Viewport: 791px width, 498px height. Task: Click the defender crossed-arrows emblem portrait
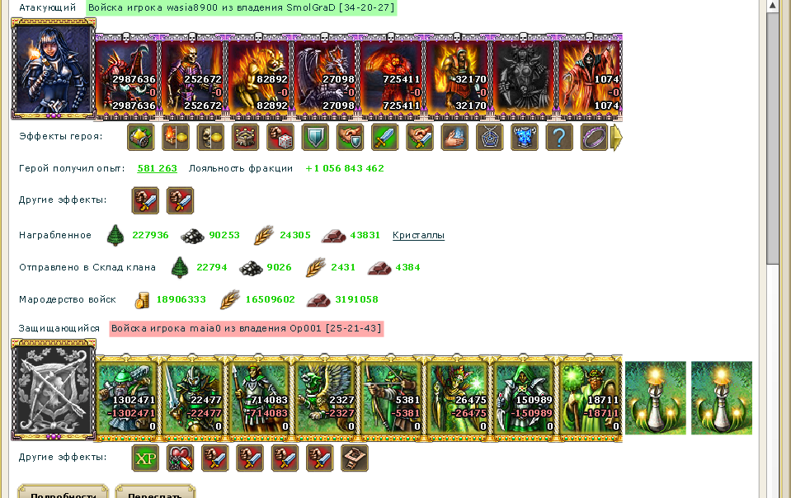(54, 390)
